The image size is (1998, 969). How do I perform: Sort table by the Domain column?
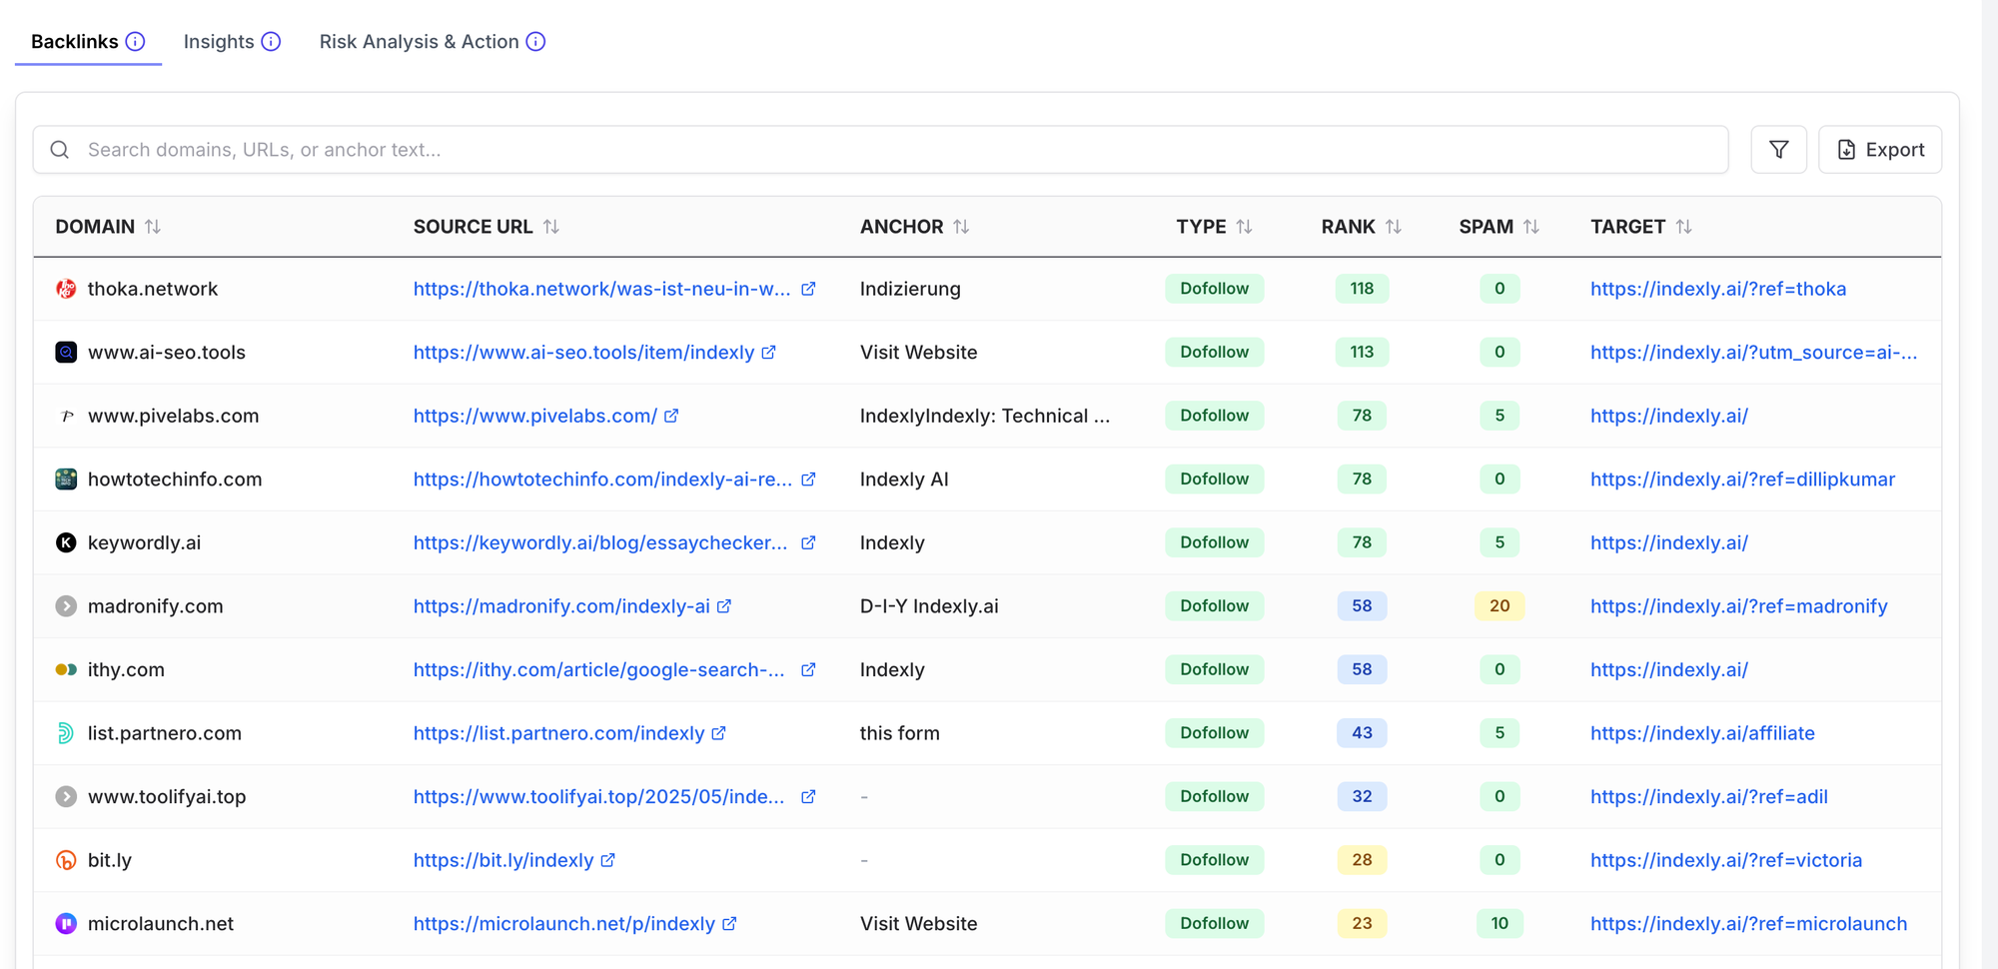[x=152, y=227]
